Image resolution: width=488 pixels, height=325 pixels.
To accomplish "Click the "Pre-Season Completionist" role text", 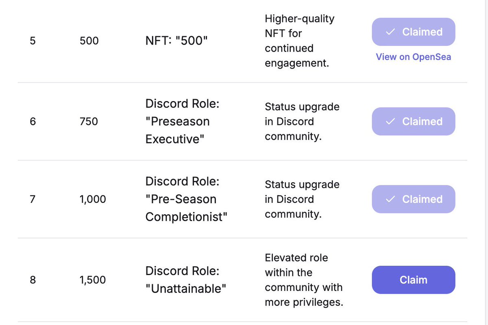I will [x=186, y=199].
